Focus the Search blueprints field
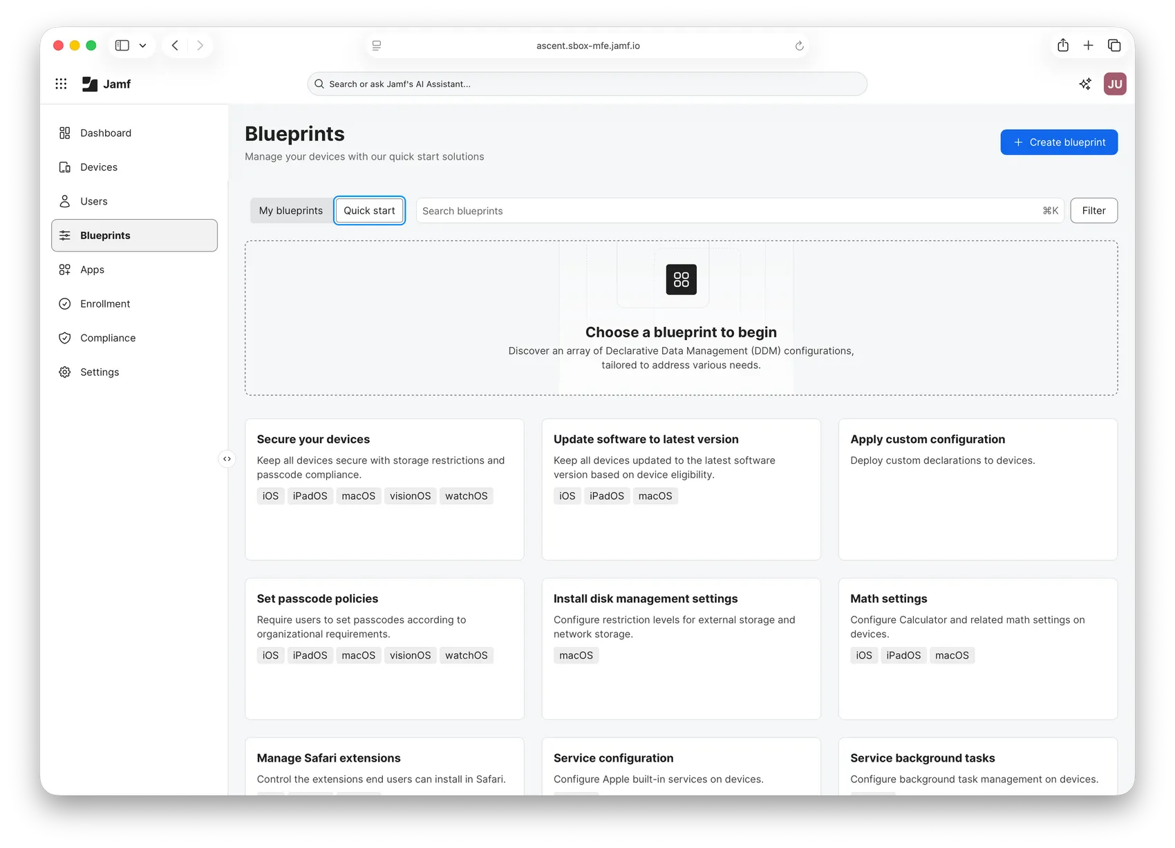Screen dimensions: 1175x848 click(x=726, y=211)
